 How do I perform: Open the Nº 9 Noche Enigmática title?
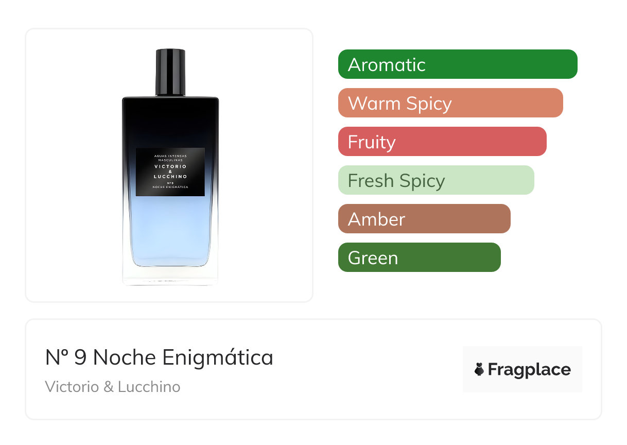159,357
